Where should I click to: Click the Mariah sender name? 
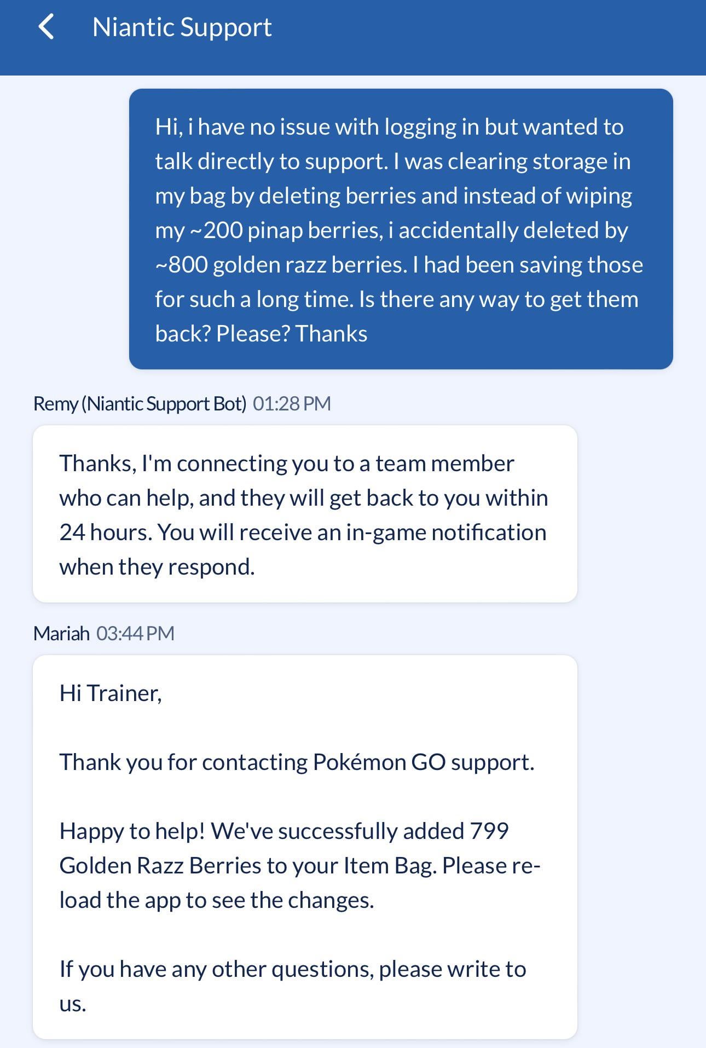(61, 634)
